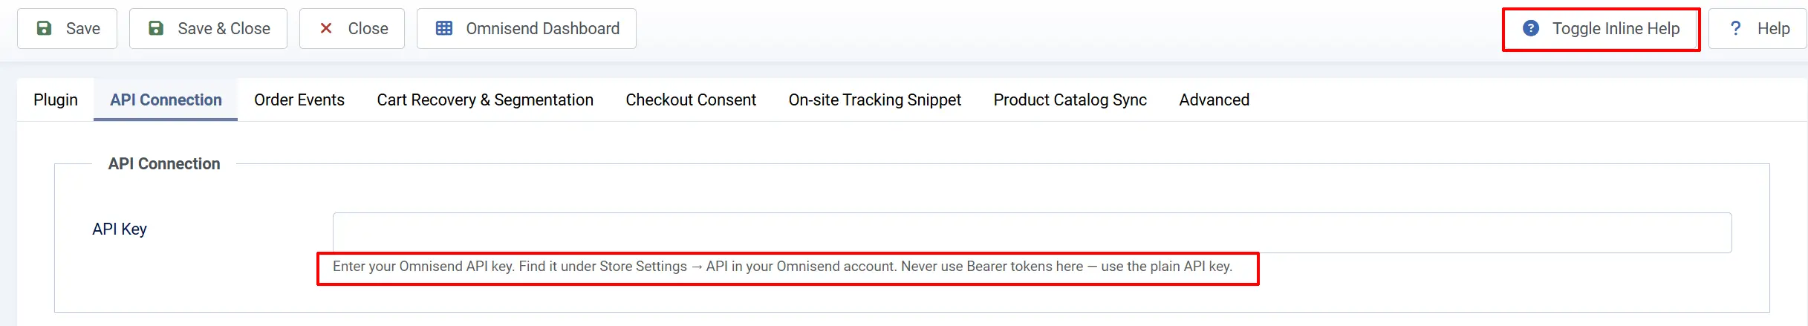The height and width of the screenshot is (326, 1808).
Task: Click the Help question mark icon
Action: pyautogui.click(x=1735, y=28)
